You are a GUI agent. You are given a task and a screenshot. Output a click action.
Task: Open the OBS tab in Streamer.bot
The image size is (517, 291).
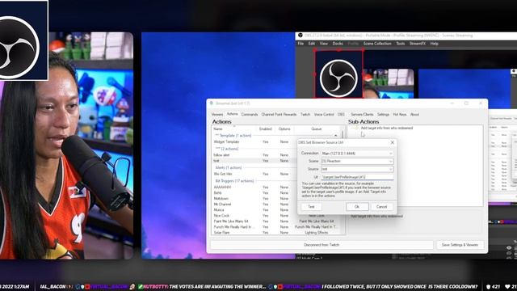tap(341, 114)
